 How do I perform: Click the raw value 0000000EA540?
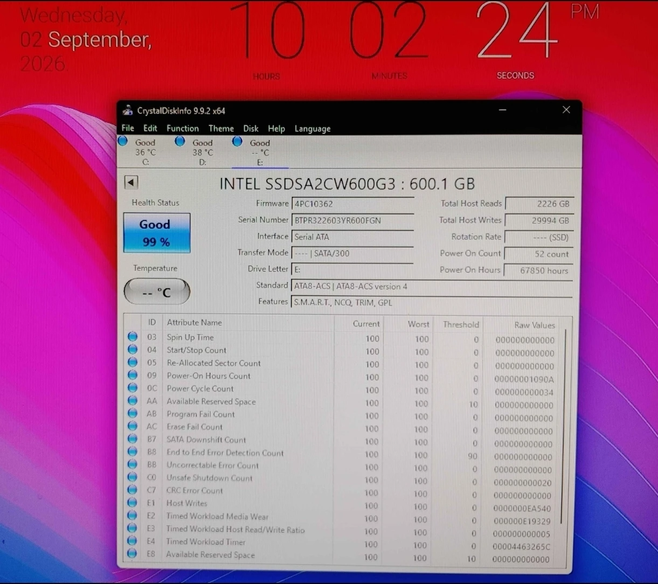(522, 508)
